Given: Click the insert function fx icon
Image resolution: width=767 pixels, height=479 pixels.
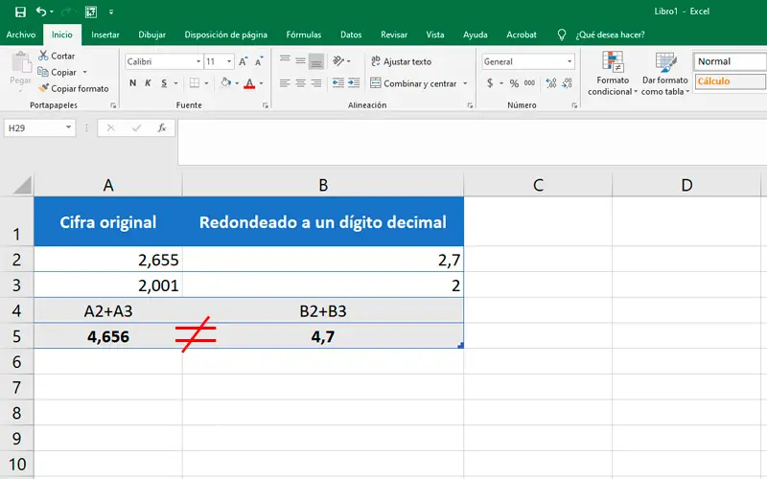Looking at the screenshot, I should pos(162,128).
